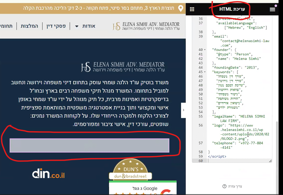This screenshot has height=195, width=283.
Task: Click line number 56 in gutter
Action: 200,125
